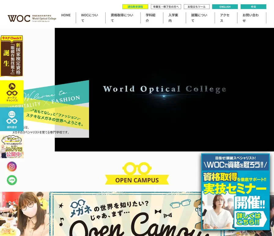
Task: Open the LINE icon
Action: click(12, 180)
